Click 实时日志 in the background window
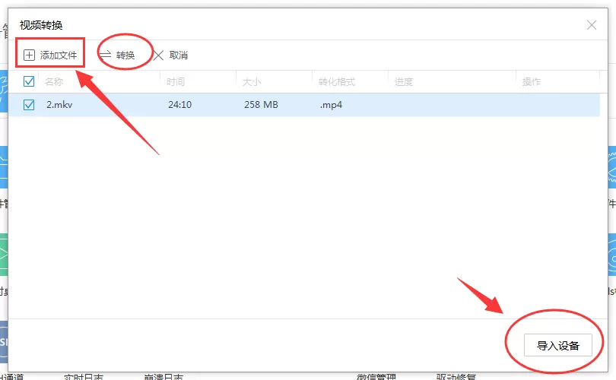616x380 pixels. 84,377
